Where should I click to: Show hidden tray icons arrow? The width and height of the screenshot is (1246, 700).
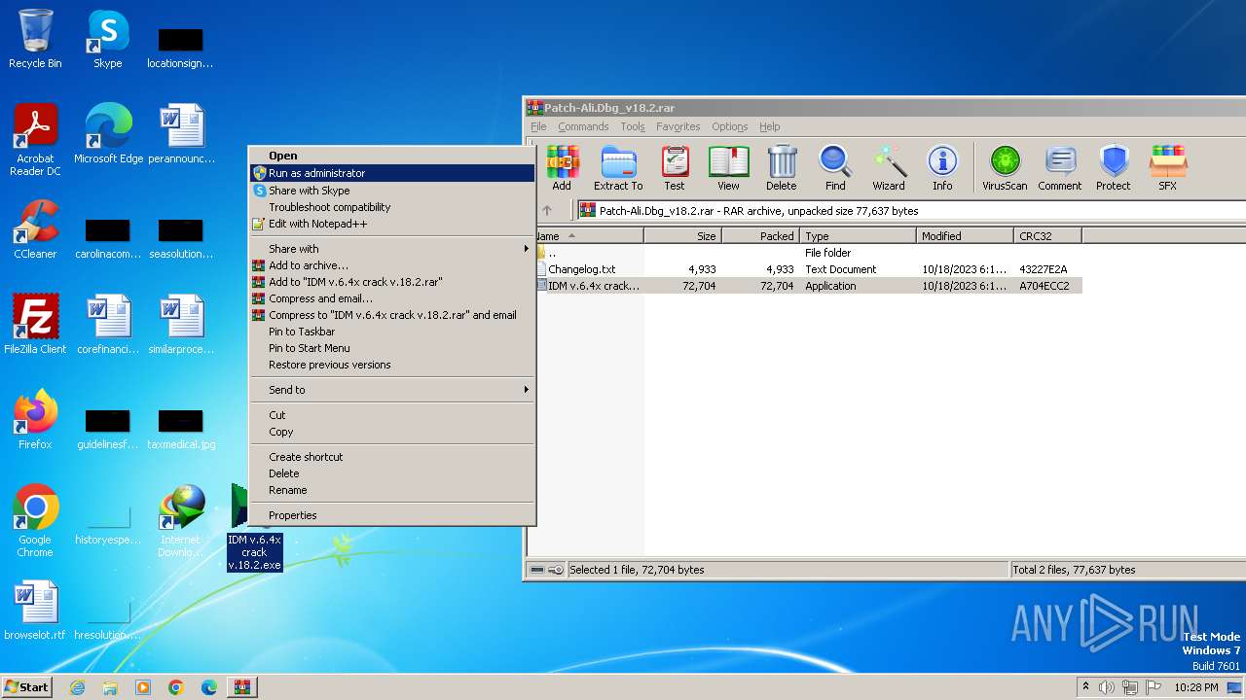(1085, 687)
